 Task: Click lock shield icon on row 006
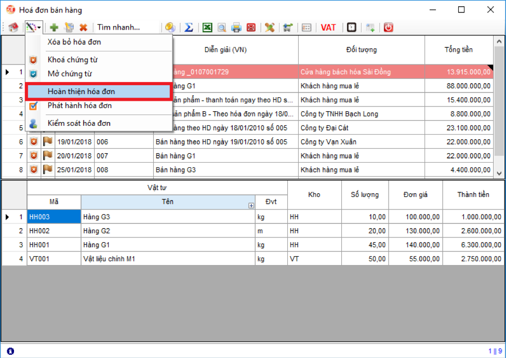point(34,142)
